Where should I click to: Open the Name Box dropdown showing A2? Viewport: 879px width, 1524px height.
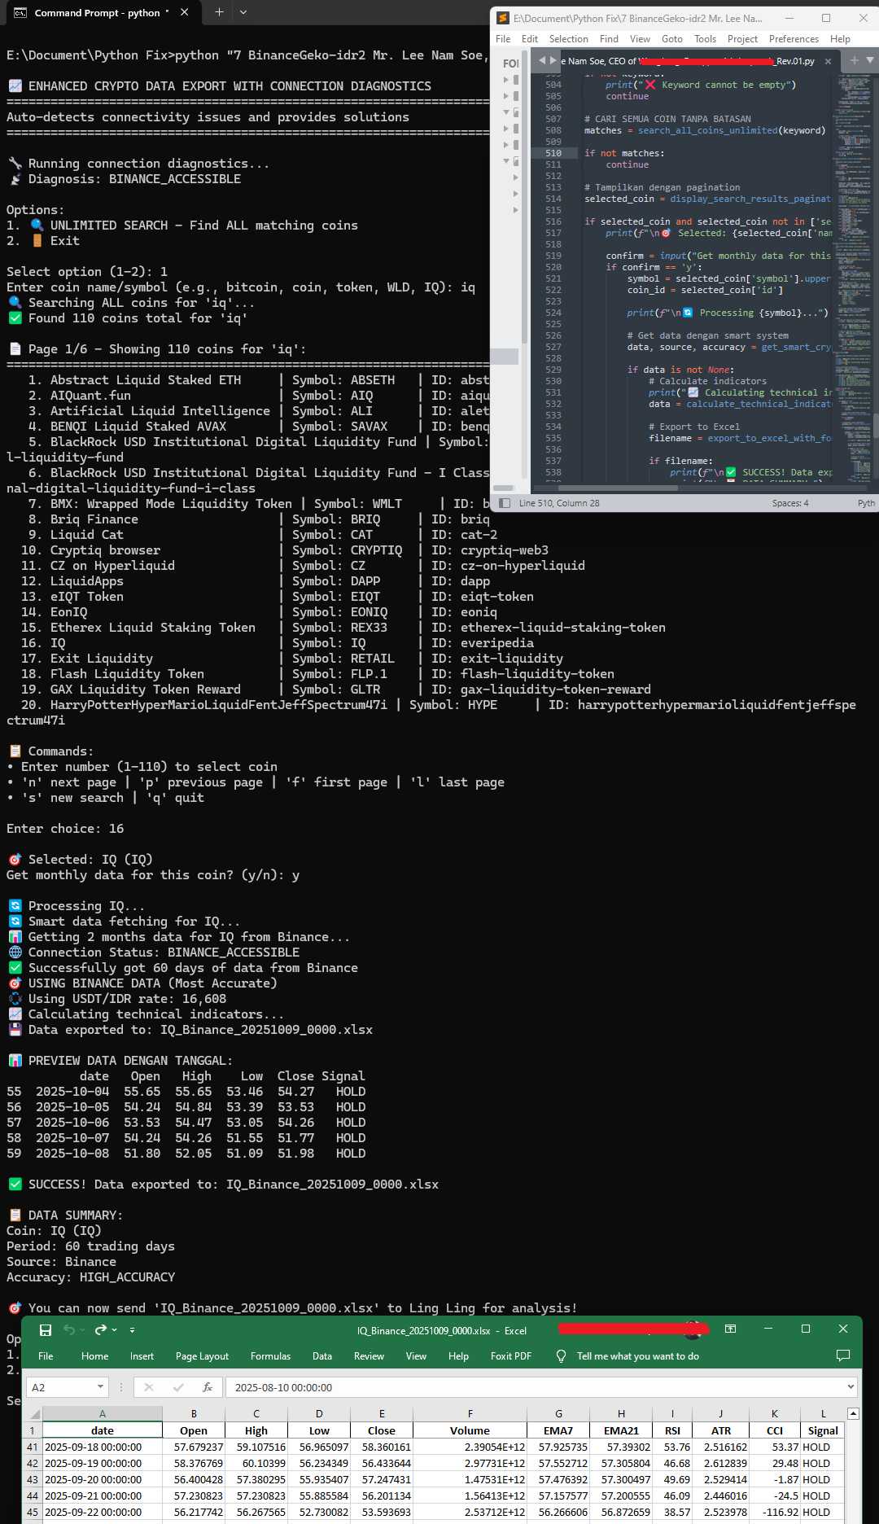pos(101,1387)
